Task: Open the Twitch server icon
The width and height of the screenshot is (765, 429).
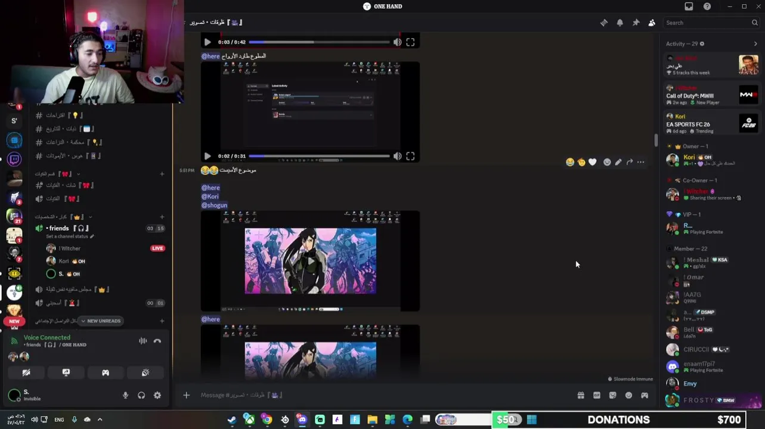Action: pos(14,159)
